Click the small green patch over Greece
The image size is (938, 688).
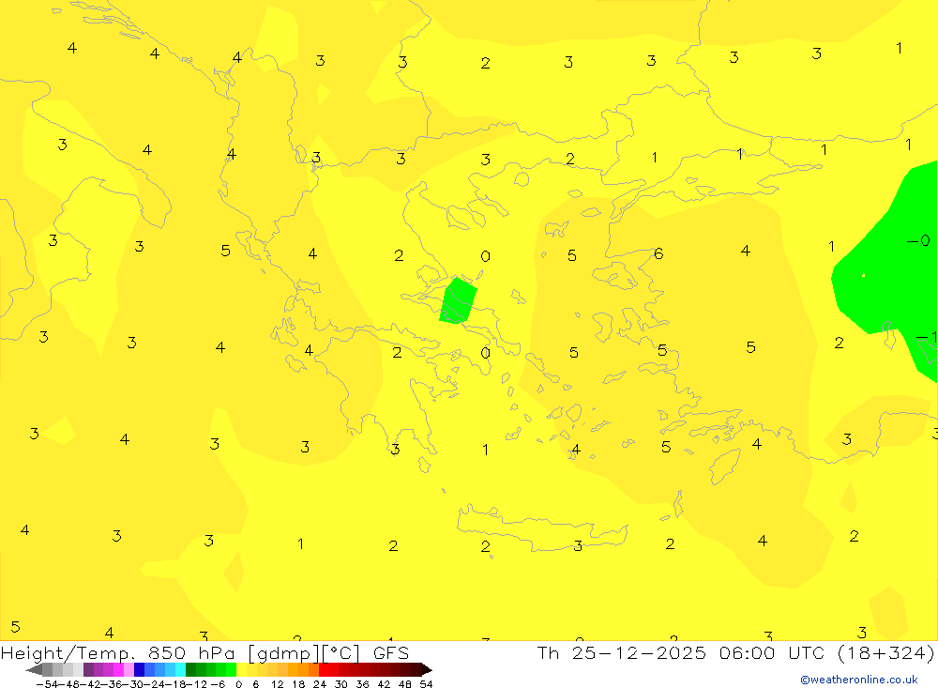[459, 300]
